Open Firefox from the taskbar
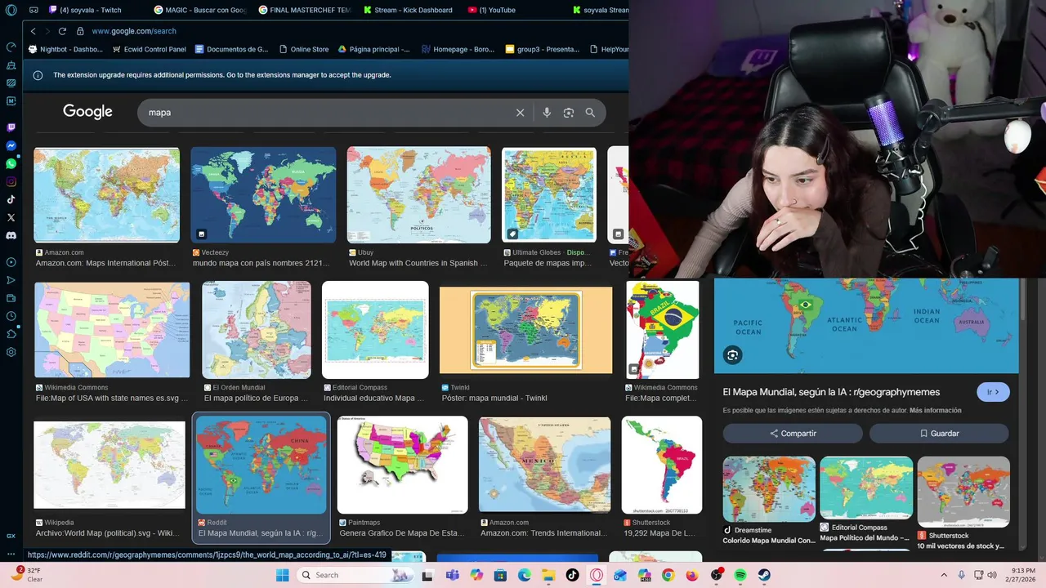1046x588 pixels. click(692, 575)
